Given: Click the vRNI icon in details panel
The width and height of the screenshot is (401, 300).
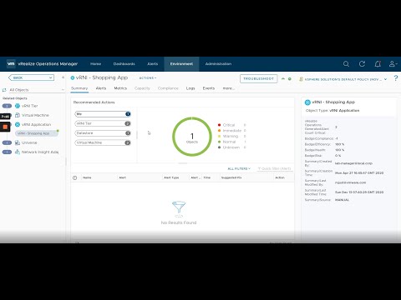Looking at the screenshot, I should coord(307,102).
